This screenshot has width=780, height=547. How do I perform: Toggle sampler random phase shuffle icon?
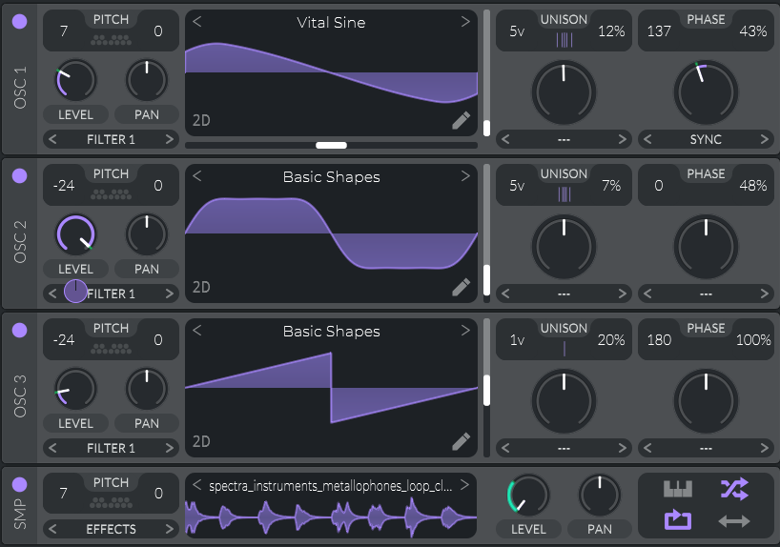tap(734, 489)
